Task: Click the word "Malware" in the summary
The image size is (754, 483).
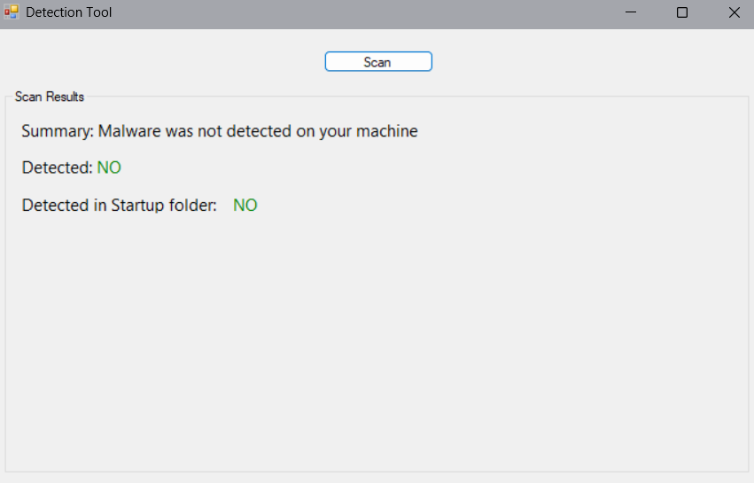Action: pyautogui.click(x=129, y=131)
